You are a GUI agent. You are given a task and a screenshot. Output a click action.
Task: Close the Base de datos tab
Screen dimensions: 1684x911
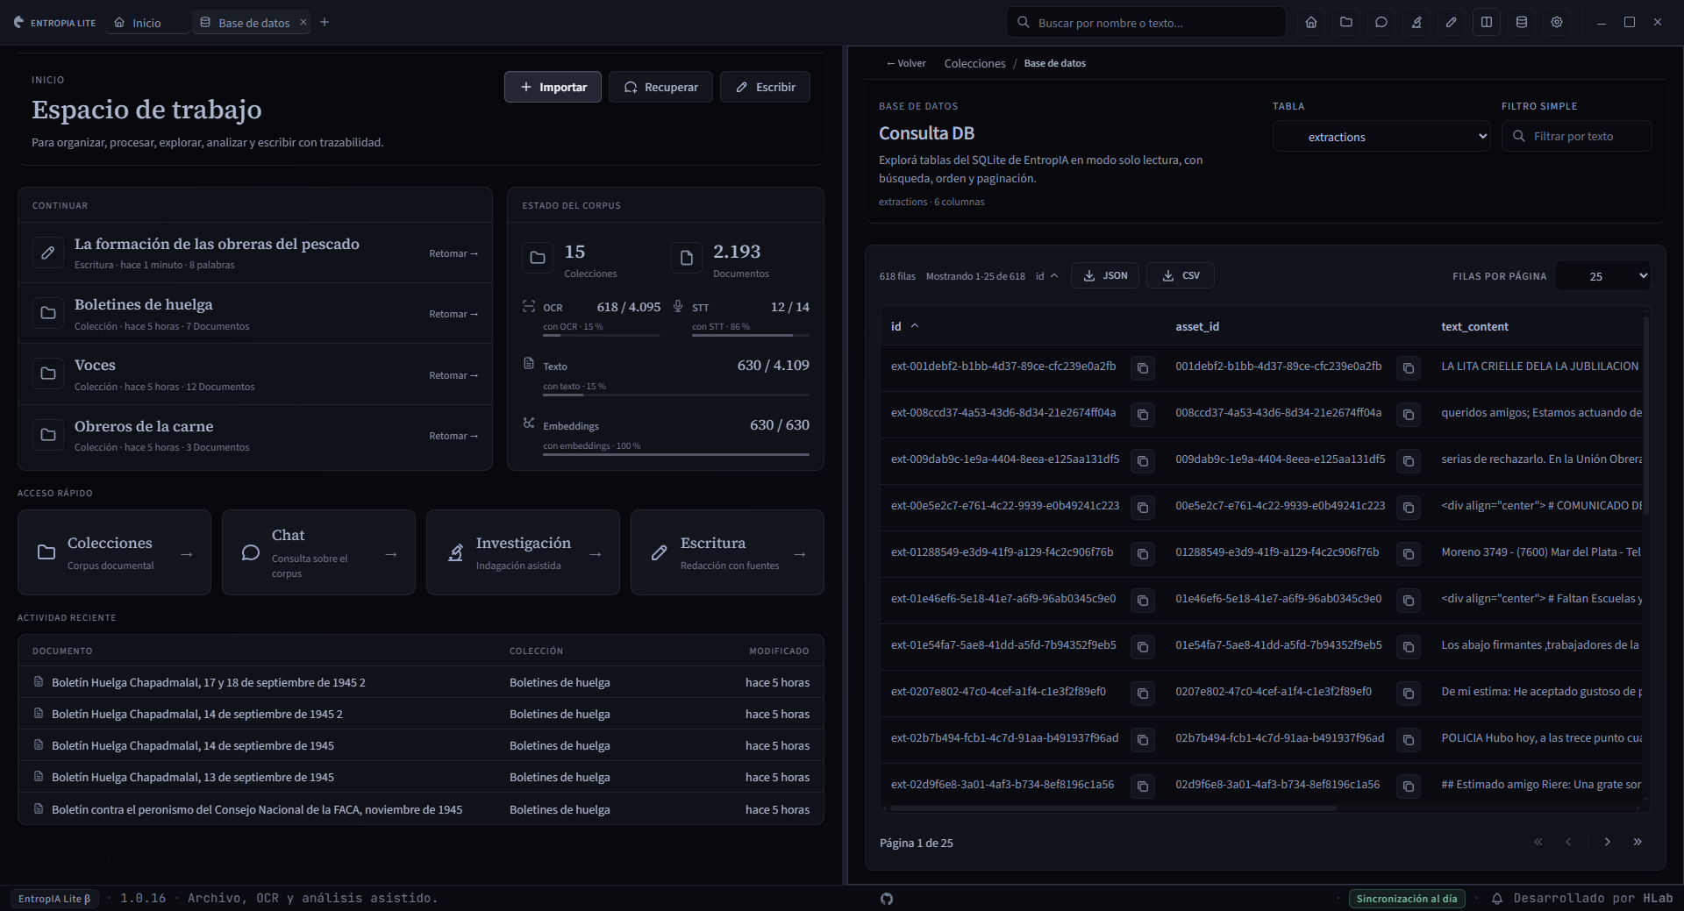pos(303,23)
